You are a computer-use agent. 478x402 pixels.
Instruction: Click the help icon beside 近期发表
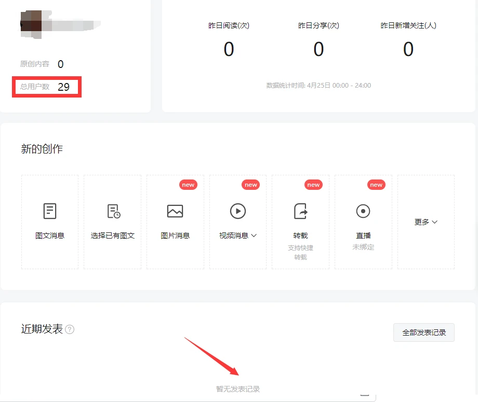tap(70, 329)
